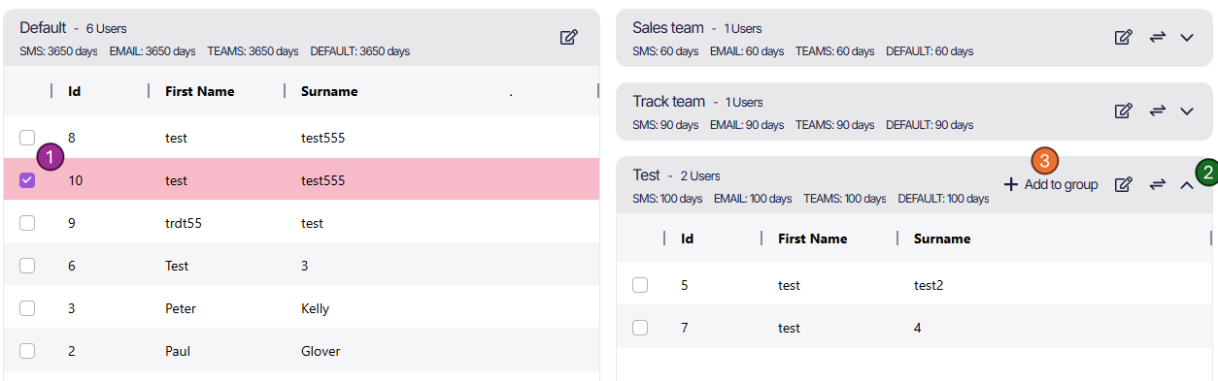Check the box for user Id 8
The height and width of the screenshot is (381, 1218).
pyautogui.click(x=27, y=138)
